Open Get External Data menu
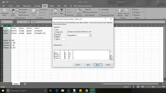Screen dimensions: 166x93 pyautogui.click(x=5, y=12)
